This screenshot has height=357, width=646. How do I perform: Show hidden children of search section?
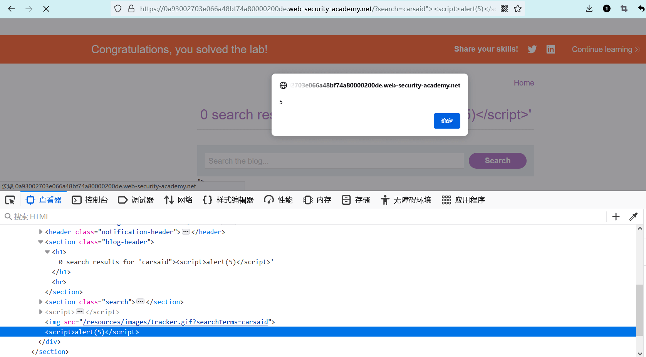click(x=141, y=302)
